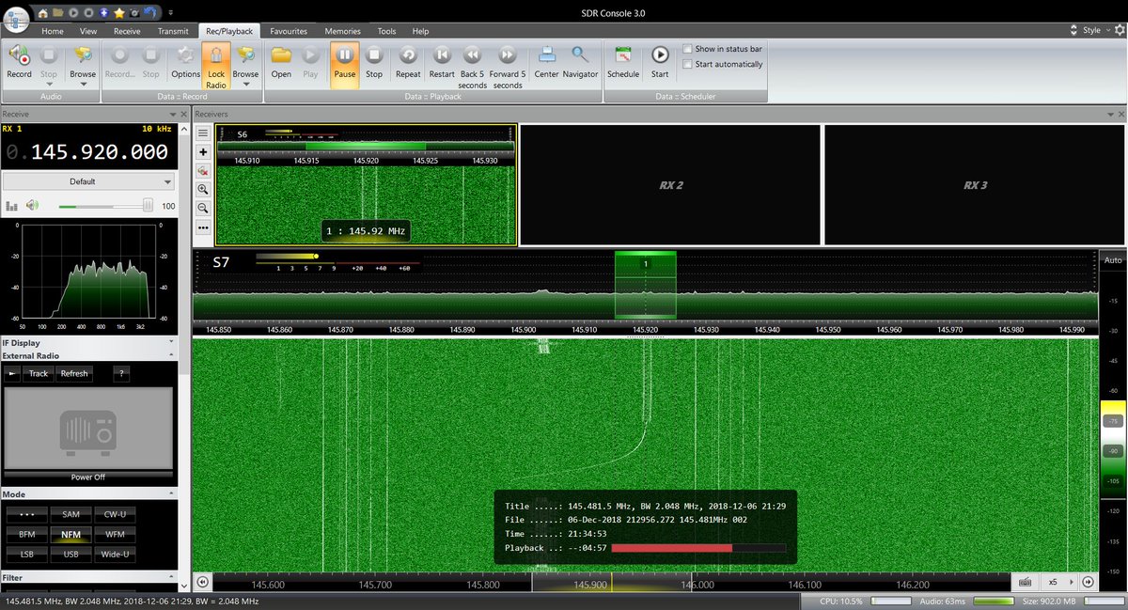
Task: Select USB mode
Action: [x=70, y=554]
